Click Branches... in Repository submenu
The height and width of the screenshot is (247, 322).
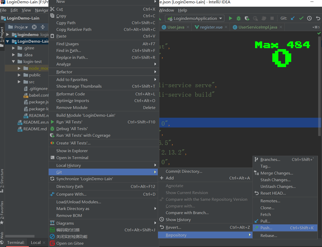(285, 159)
